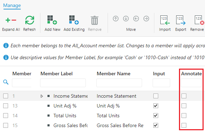Click the trash can Remove icon

95,20
